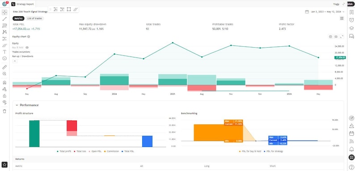Select the XABCD pattern tool

point(4,32)
